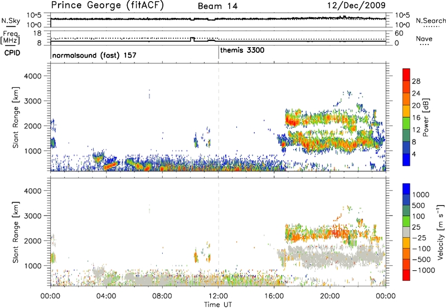Click the dashed 12:00 marker in power panel
The image size is (446, 308).
(218, 117)
